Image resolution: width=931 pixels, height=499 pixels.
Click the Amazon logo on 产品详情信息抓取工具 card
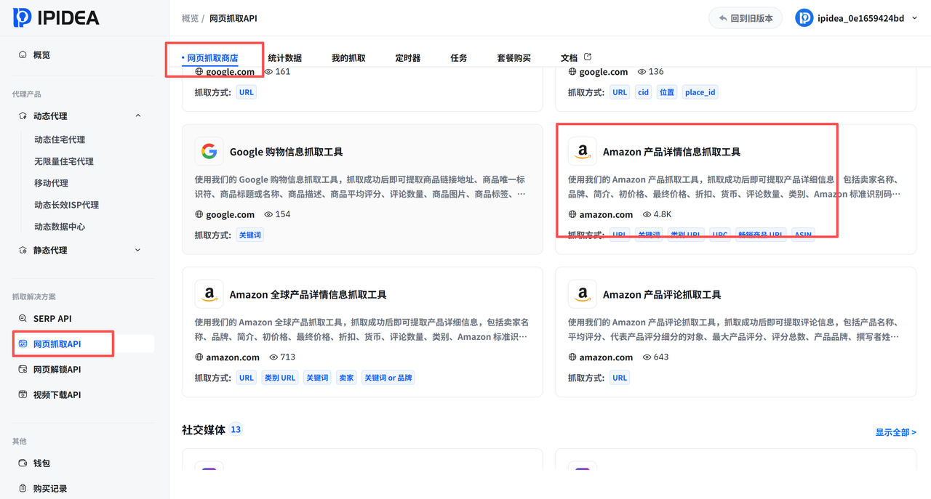[582, 151]
